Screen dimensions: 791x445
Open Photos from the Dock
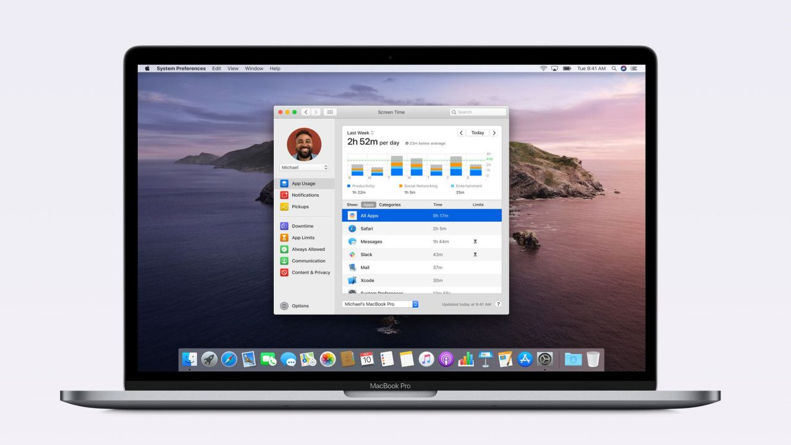tap(328, 359)
